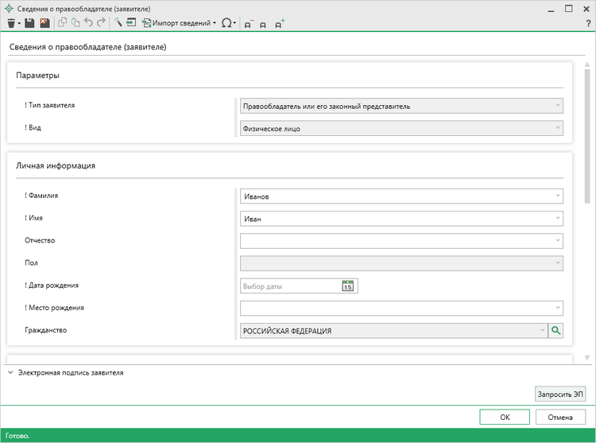Open the Пол dropdown
The image size is (596, 443).
(x=401, y=263)
